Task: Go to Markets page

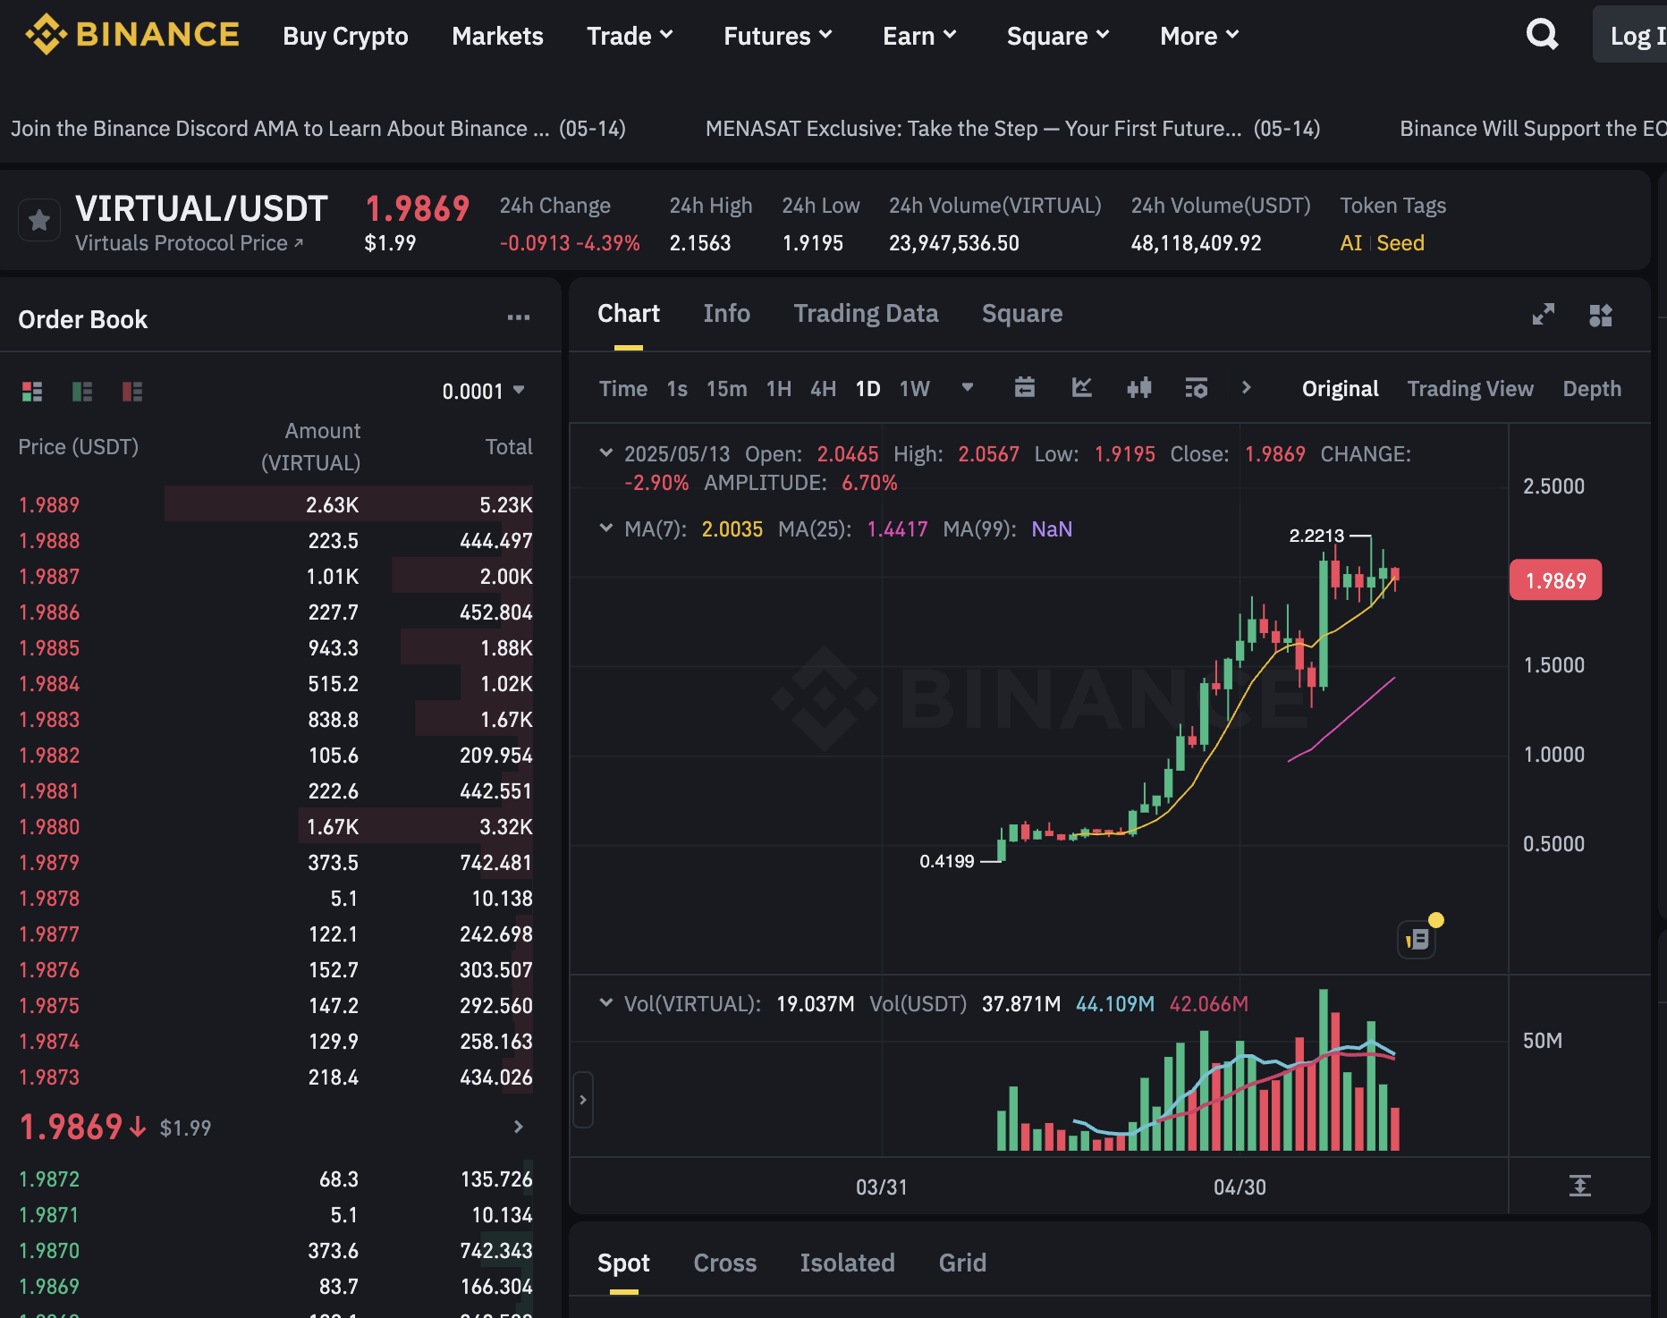Action: coord(497,36)
